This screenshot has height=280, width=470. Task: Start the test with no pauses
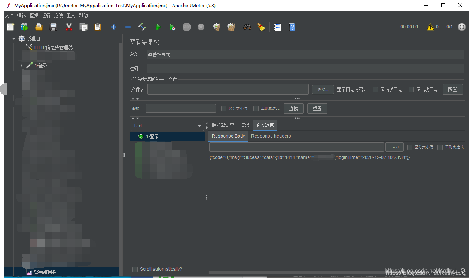click(x=172, y=27)
